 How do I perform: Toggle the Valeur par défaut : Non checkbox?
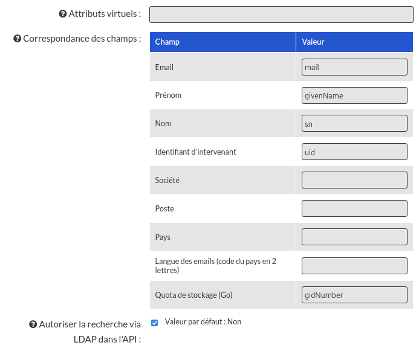(154, 323)
